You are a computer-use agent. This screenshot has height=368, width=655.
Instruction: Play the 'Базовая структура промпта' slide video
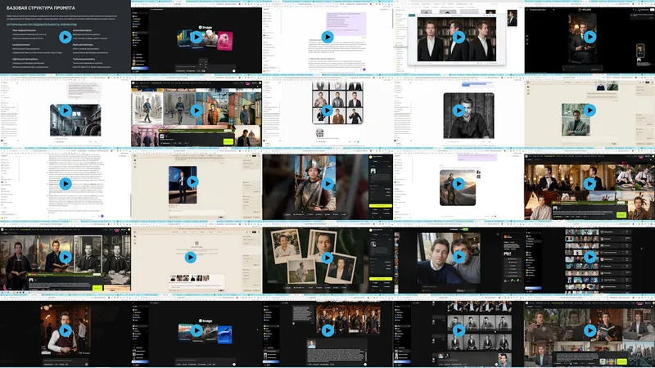pos(65,37)
